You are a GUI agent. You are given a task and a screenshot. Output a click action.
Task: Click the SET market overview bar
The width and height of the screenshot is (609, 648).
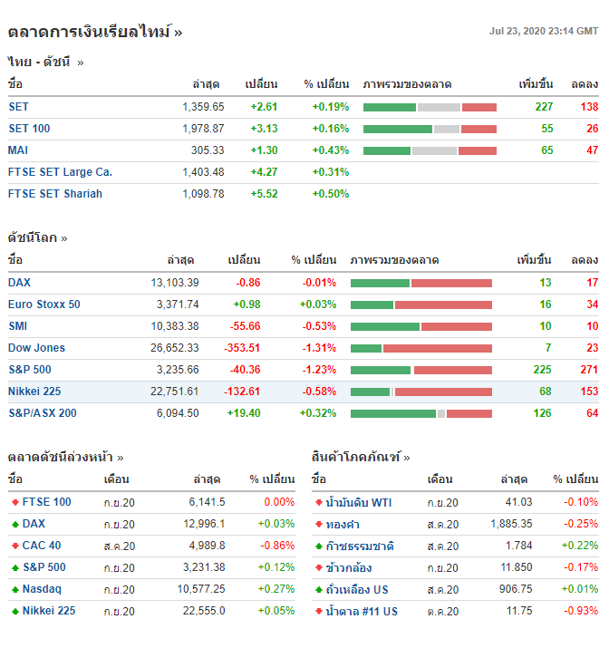pos(430,107)
